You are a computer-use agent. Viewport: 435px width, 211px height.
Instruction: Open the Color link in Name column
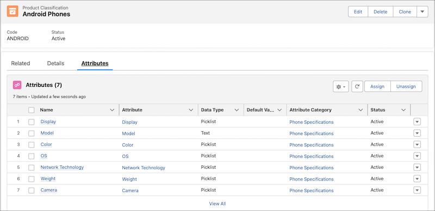46,144
